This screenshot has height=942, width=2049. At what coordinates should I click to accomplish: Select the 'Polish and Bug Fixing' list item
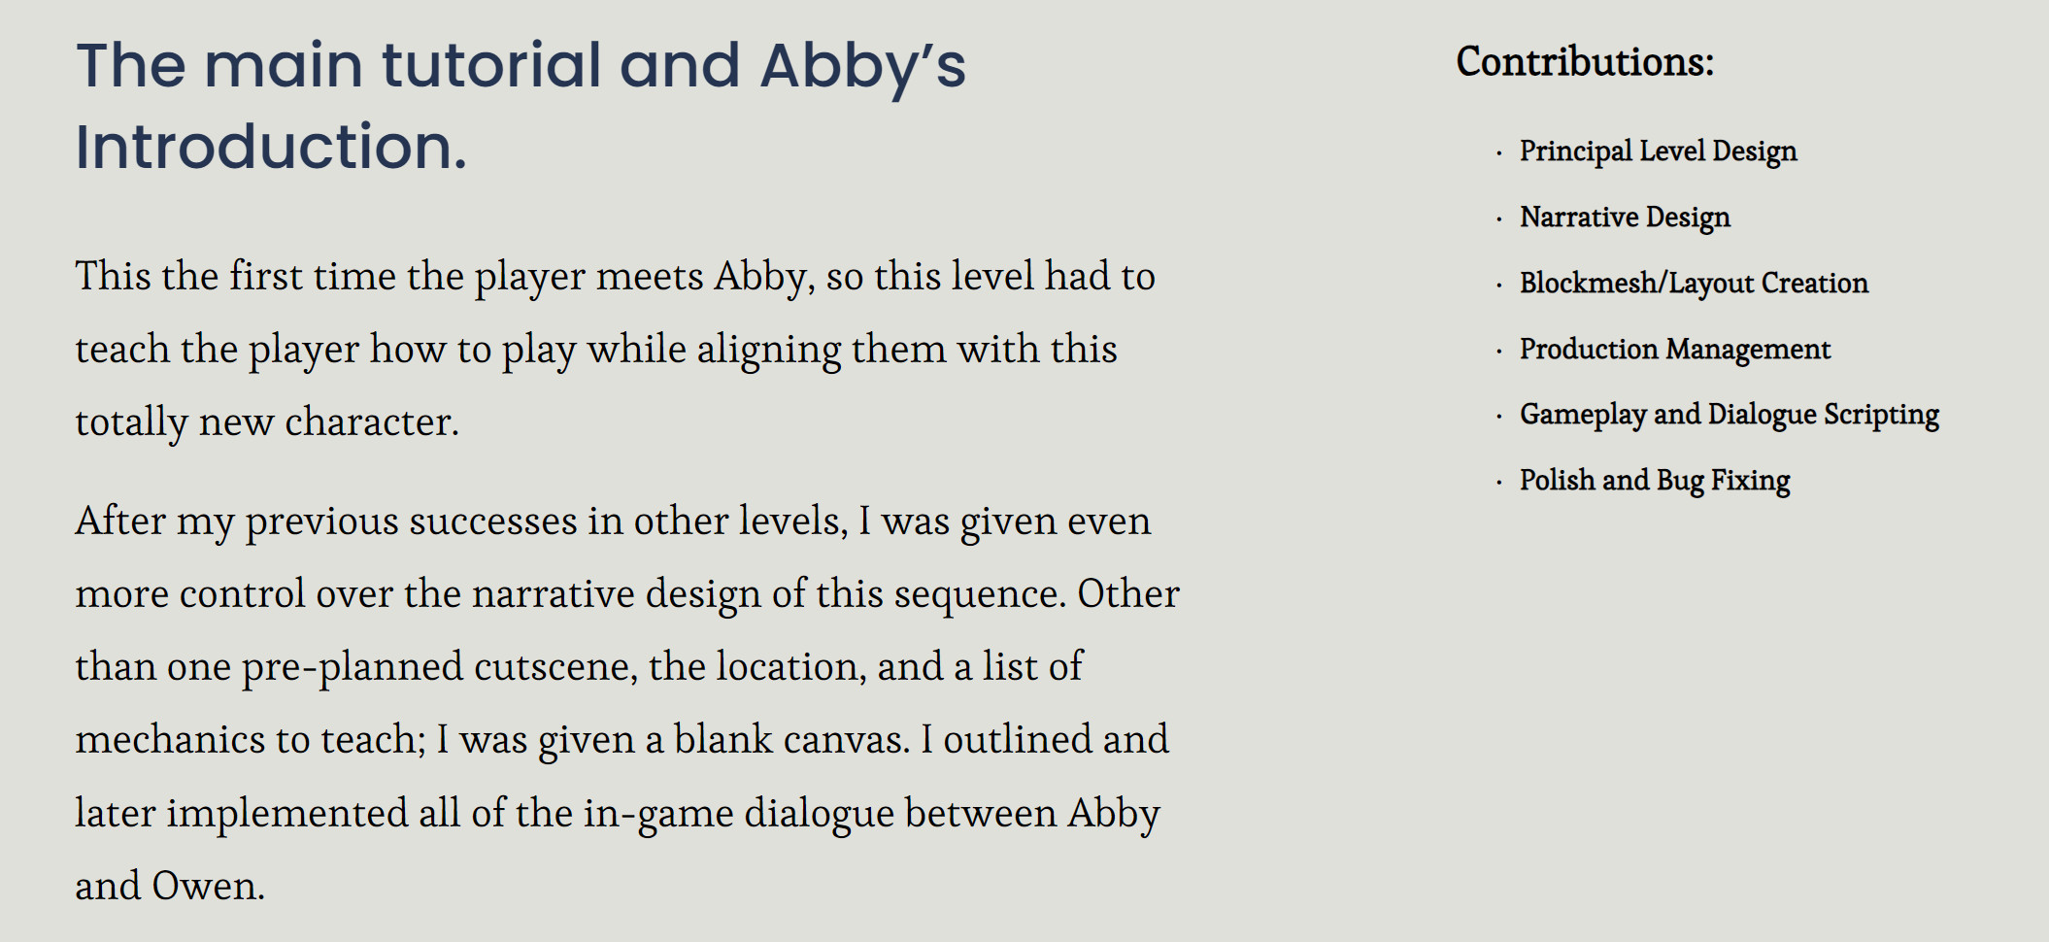click(x=1655, y=481)
